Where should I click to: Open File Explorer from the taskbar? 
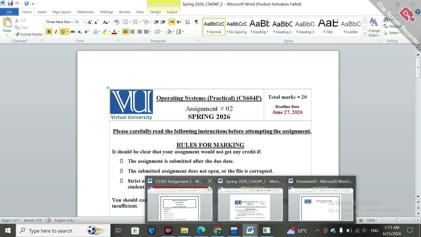tap(185, 230)
